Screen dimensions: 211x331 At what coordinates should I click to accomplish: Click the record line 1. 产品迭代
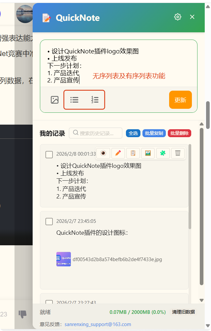tap(71, 189)
